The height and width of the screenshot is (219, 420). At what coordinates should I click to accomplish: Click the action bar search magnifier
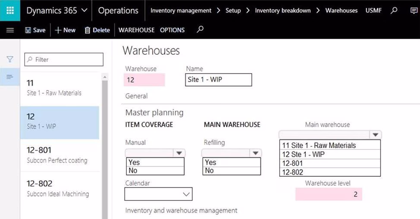(200, 30)
